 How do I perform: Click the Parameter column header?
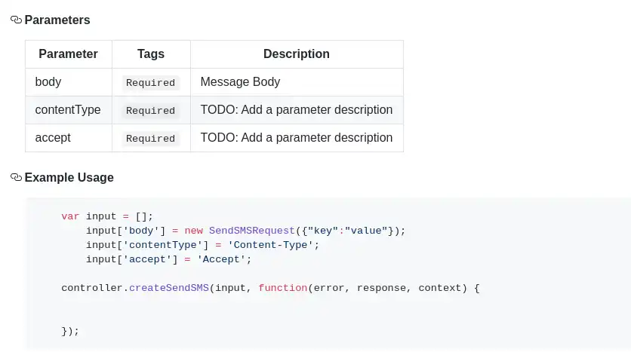click(x=68, y=54)
